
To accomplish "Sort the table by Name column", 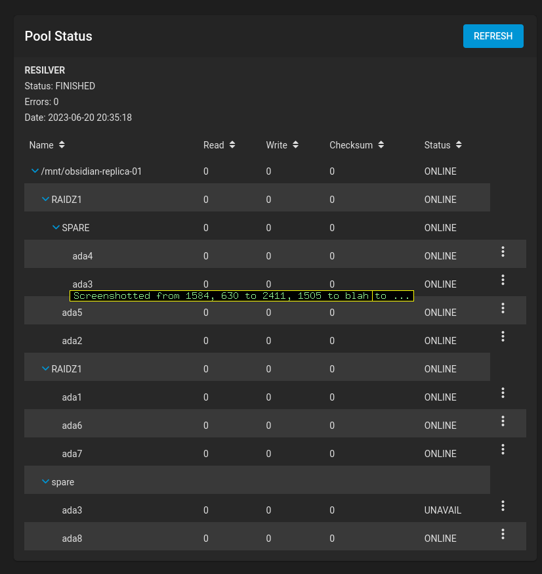I will click(x=47, y=145).
